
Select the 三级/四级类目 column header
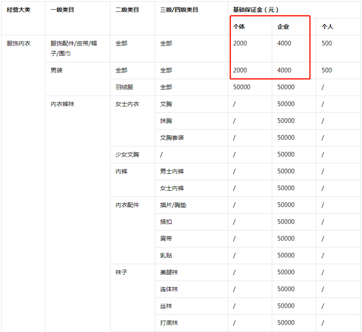pos(179,10)
